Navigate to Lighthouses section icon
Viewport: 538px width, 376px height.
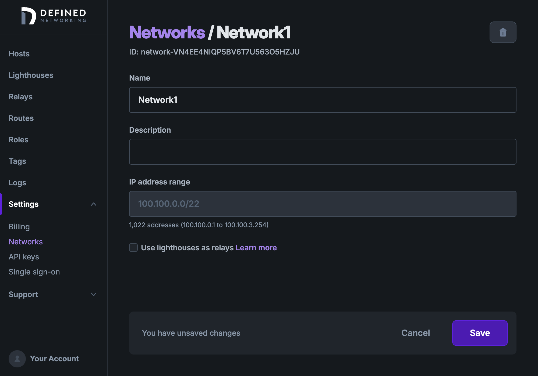[31, 75]
